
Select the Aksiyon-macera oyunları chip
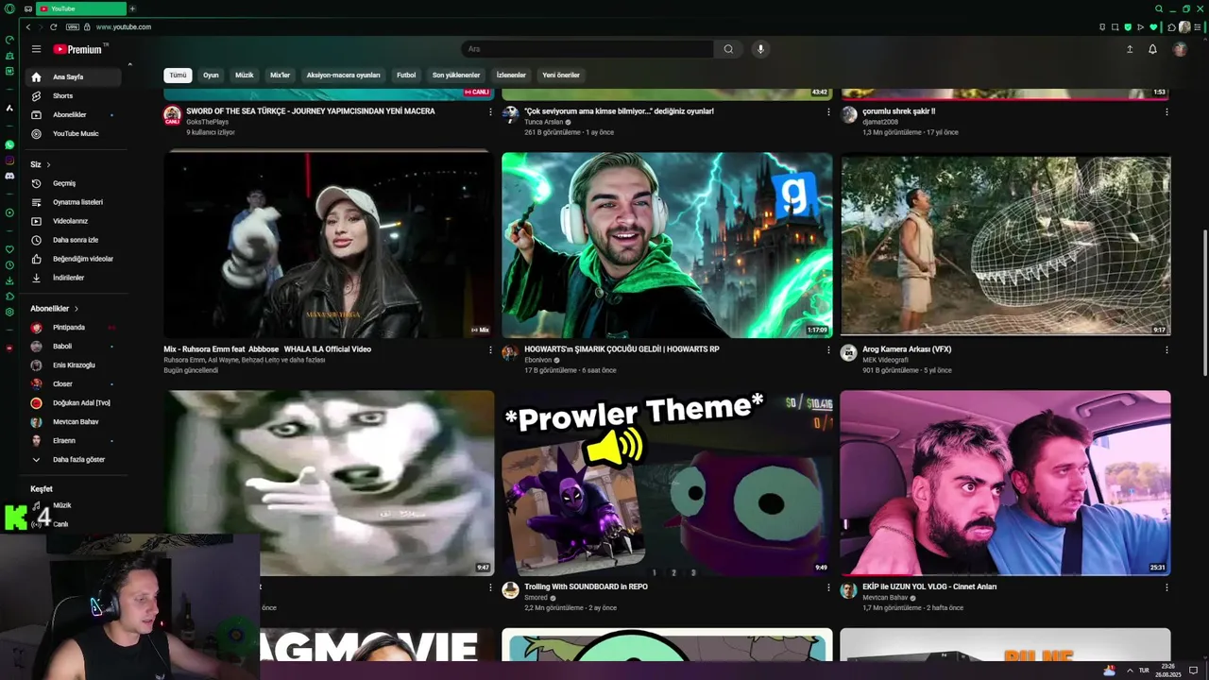coord(343,75)
